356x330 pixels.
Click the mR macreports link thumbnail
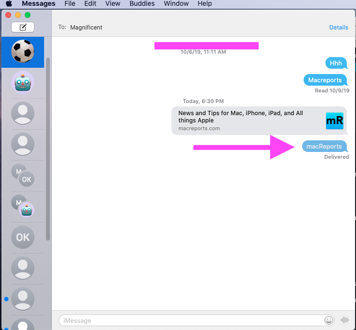(x=334, y=121)
